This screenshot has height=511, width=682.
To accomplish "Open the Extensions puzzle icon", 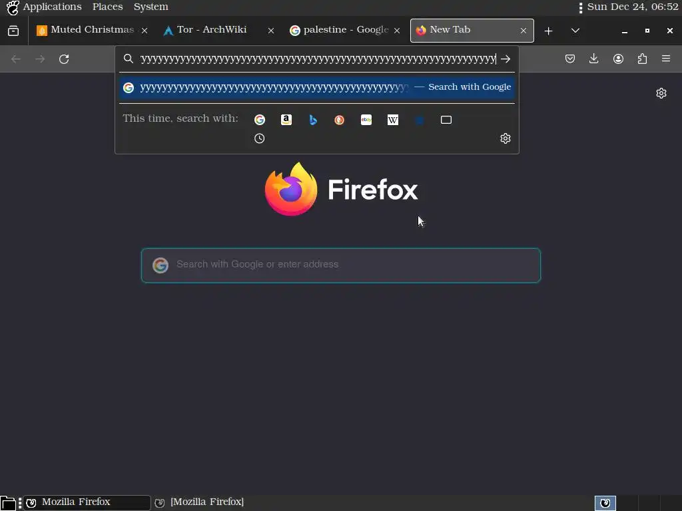I will [643, 59].
